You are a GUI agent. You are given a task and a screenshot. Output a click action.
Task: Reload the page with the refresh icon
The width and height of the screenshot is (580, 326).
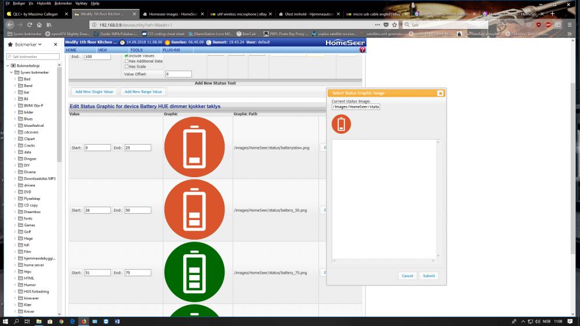click(x=30, y=25)
